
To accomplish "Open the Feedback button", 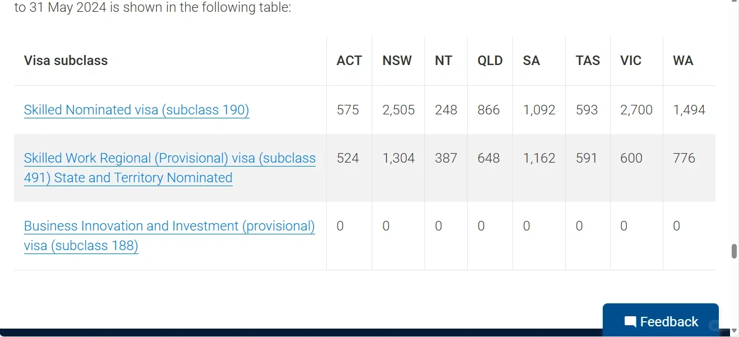I will [x=661, y=320].
